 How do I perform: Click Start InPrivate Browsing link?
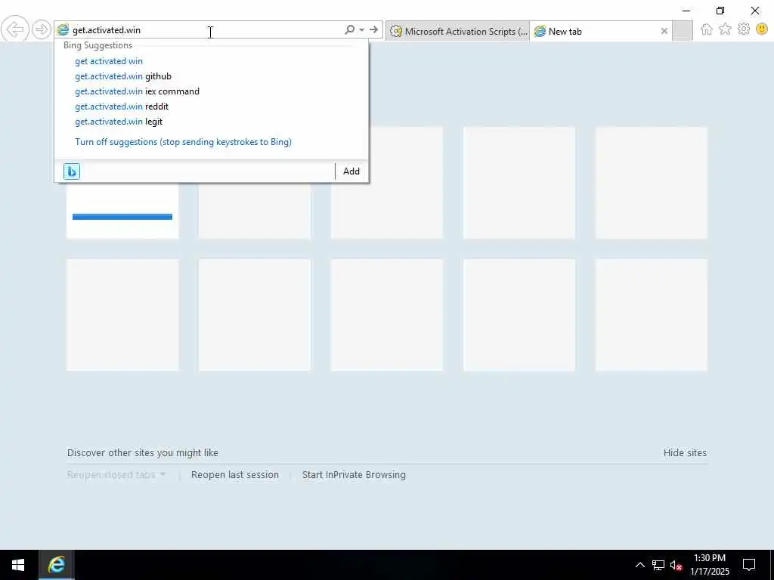point(354,475)
